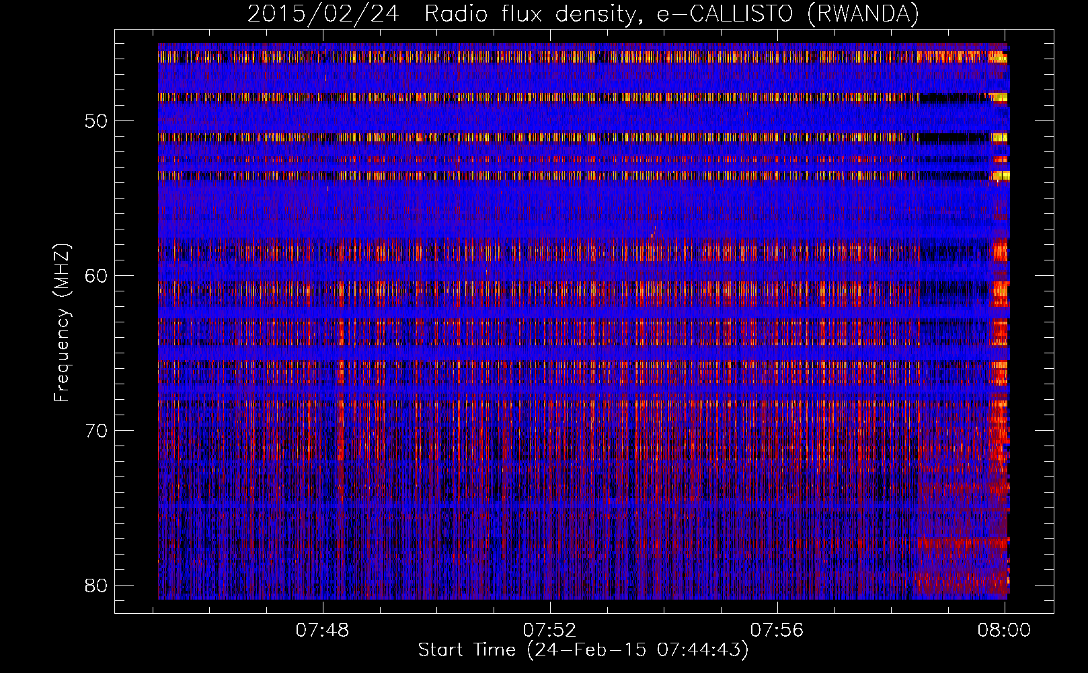Click the 60 frequency tick label

96,276
